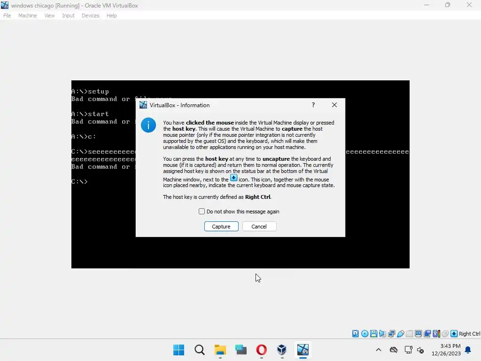
Task: Click the C:\> prompt in the VM display
Action: [79, 181]
